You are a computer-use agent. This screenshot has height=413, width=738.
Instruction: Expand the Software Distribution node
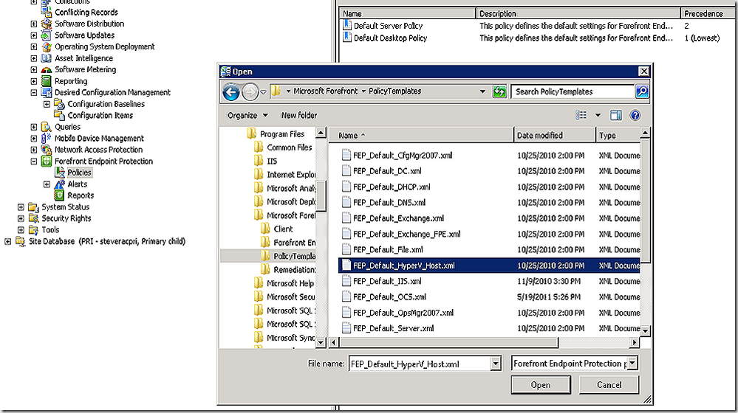[34, 24]
